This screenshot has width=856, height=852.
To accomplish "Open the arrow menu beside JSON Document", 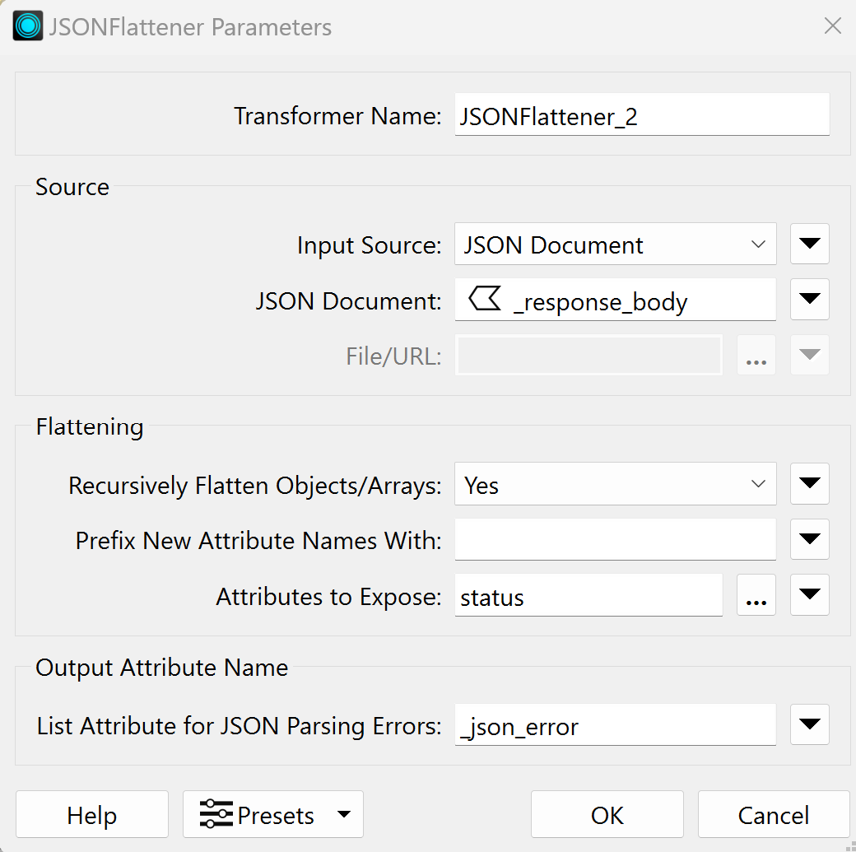I will [x=809, y=300].
